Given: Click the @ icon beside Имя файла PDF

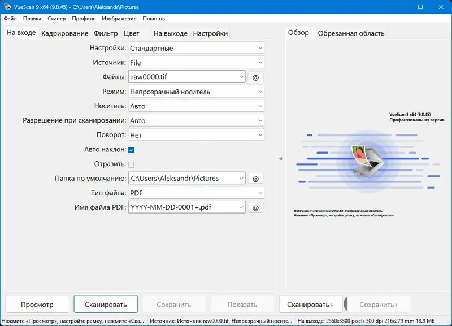Looking at the screenshot, I should tap(255, 207).
